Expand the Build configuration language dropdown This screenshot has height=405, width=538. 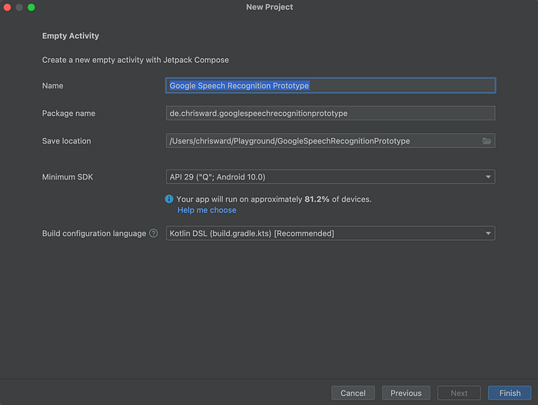330,233
